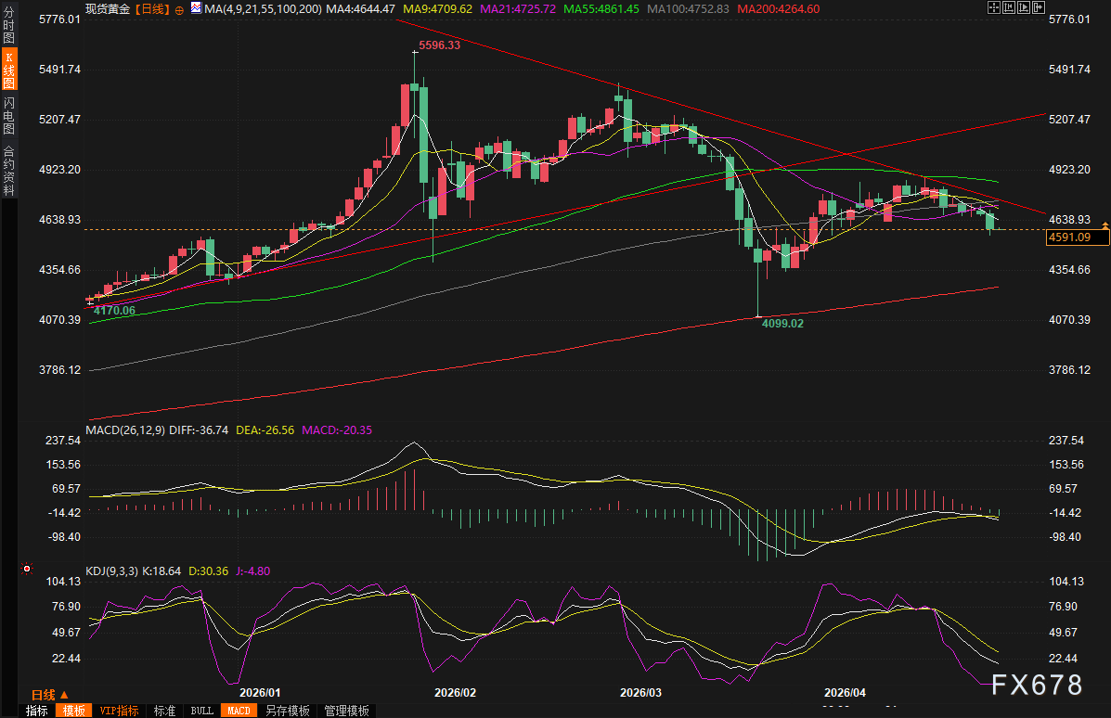
Task: Expand the 日线 period selector
Action: (50, 694)
